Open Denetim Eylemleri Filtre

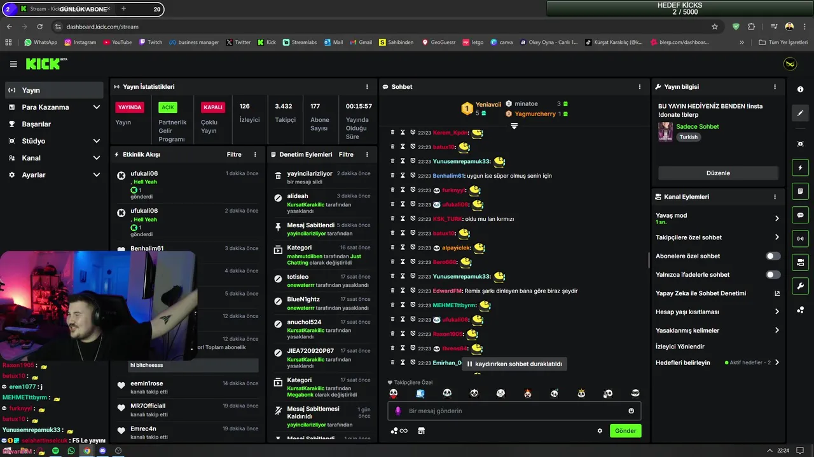coord(346,155)
